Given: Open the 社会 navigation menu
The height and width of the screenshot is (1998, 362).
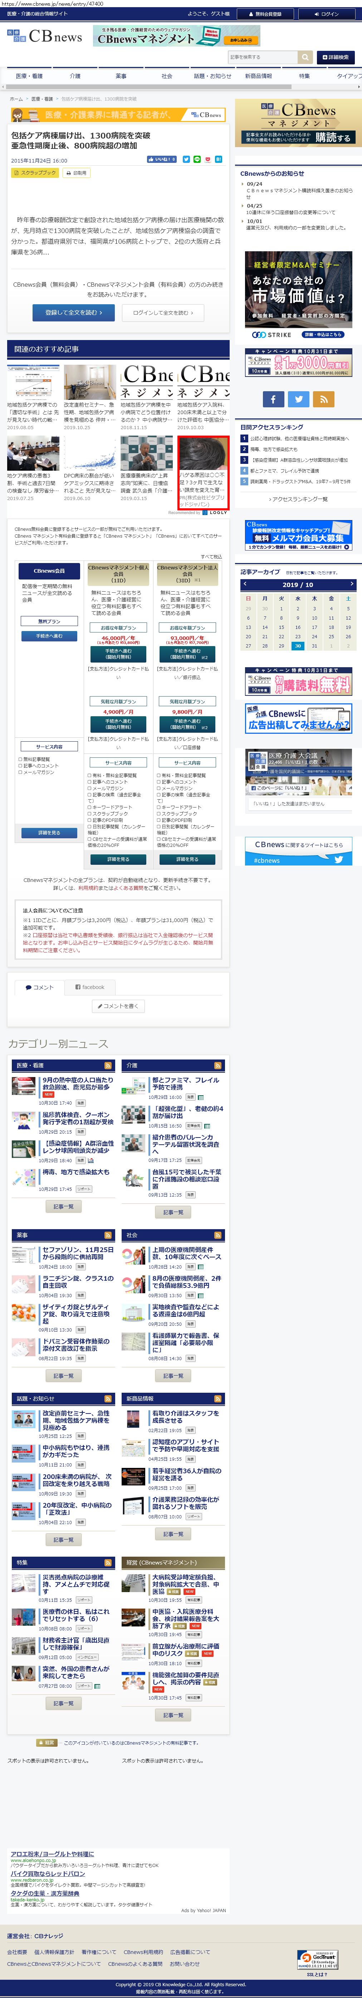Looking at the screenshot, I should pyautogui.click(x=167, y=76).
